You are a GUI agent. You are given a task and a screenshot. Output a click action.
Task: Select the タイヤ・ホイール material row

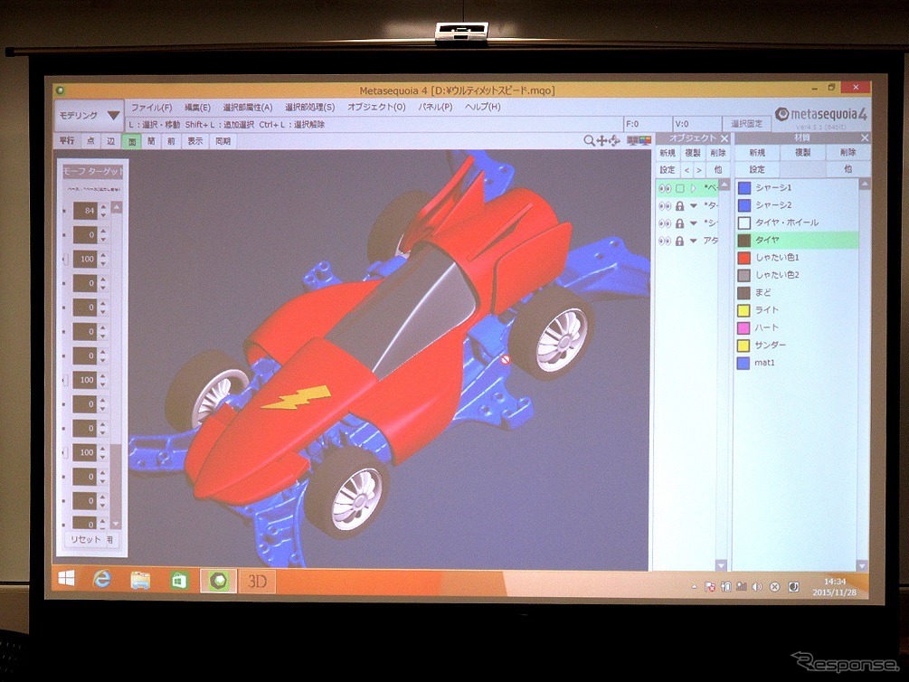click(797, 223)
